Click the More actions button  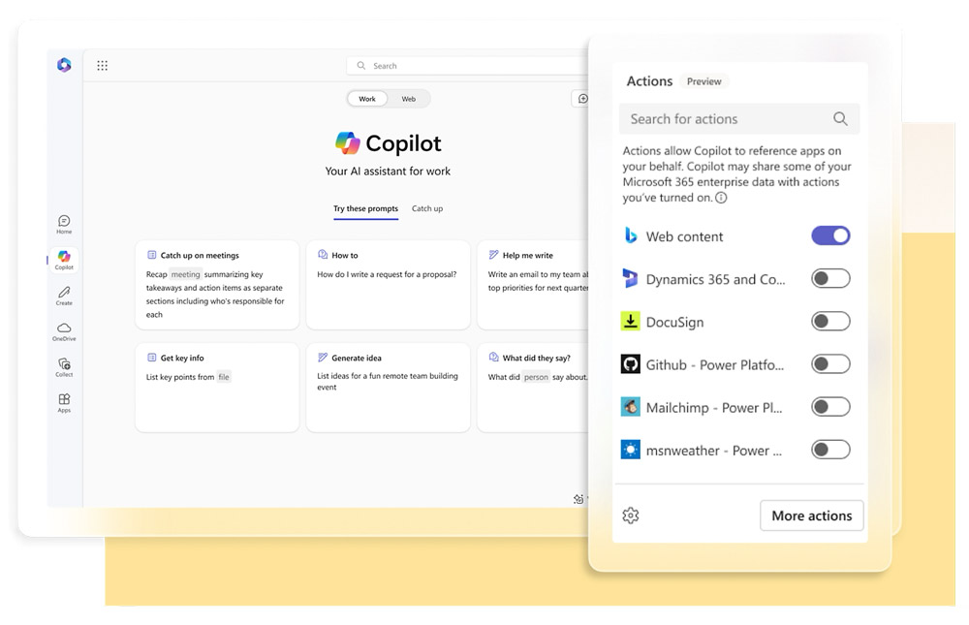pyautogui.click(x=811, y=516)
